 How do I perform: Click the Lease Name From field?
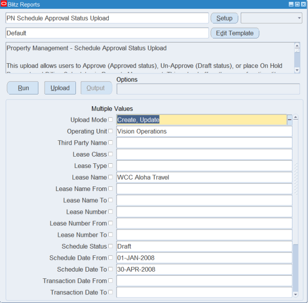pyautogui.click(x=204, y=188)
